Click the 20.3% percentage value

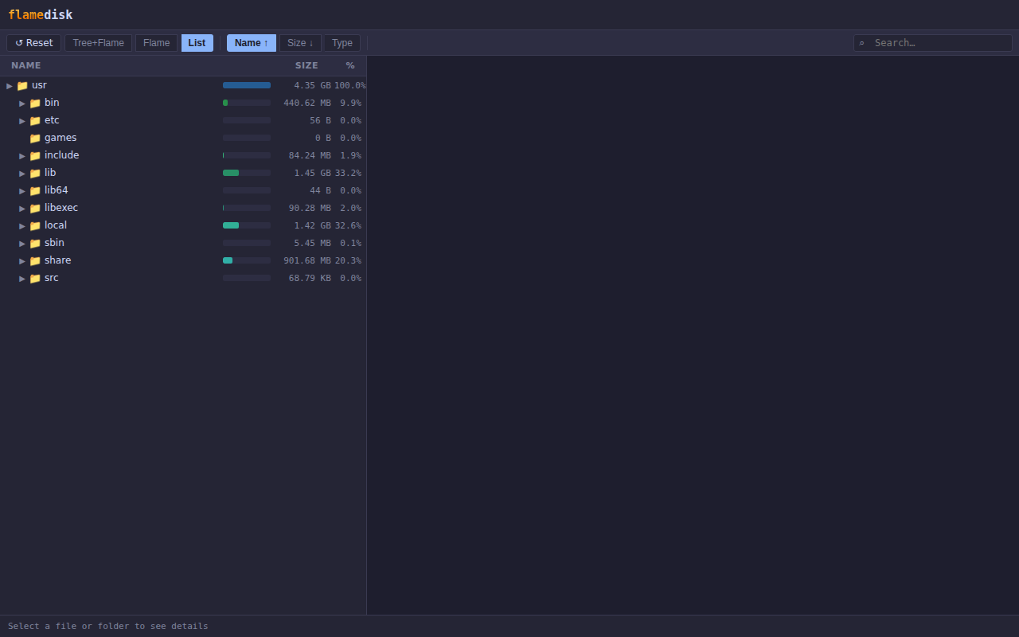348,260
